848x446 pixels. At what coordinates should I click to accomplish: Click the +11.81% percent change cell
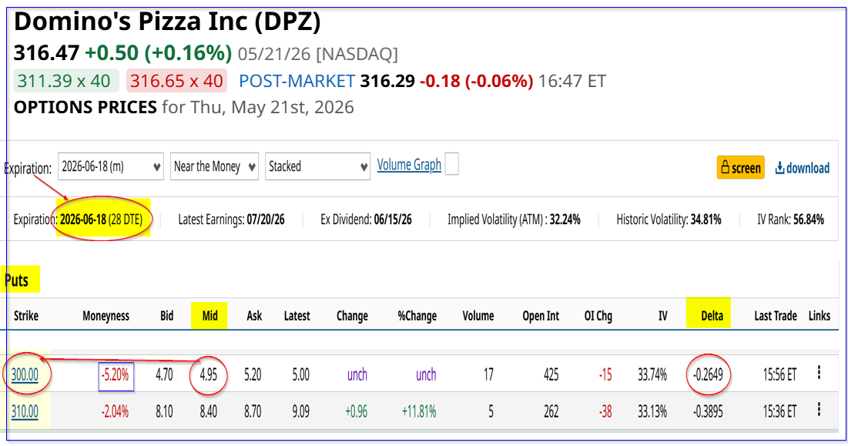(x=418, y=412)
